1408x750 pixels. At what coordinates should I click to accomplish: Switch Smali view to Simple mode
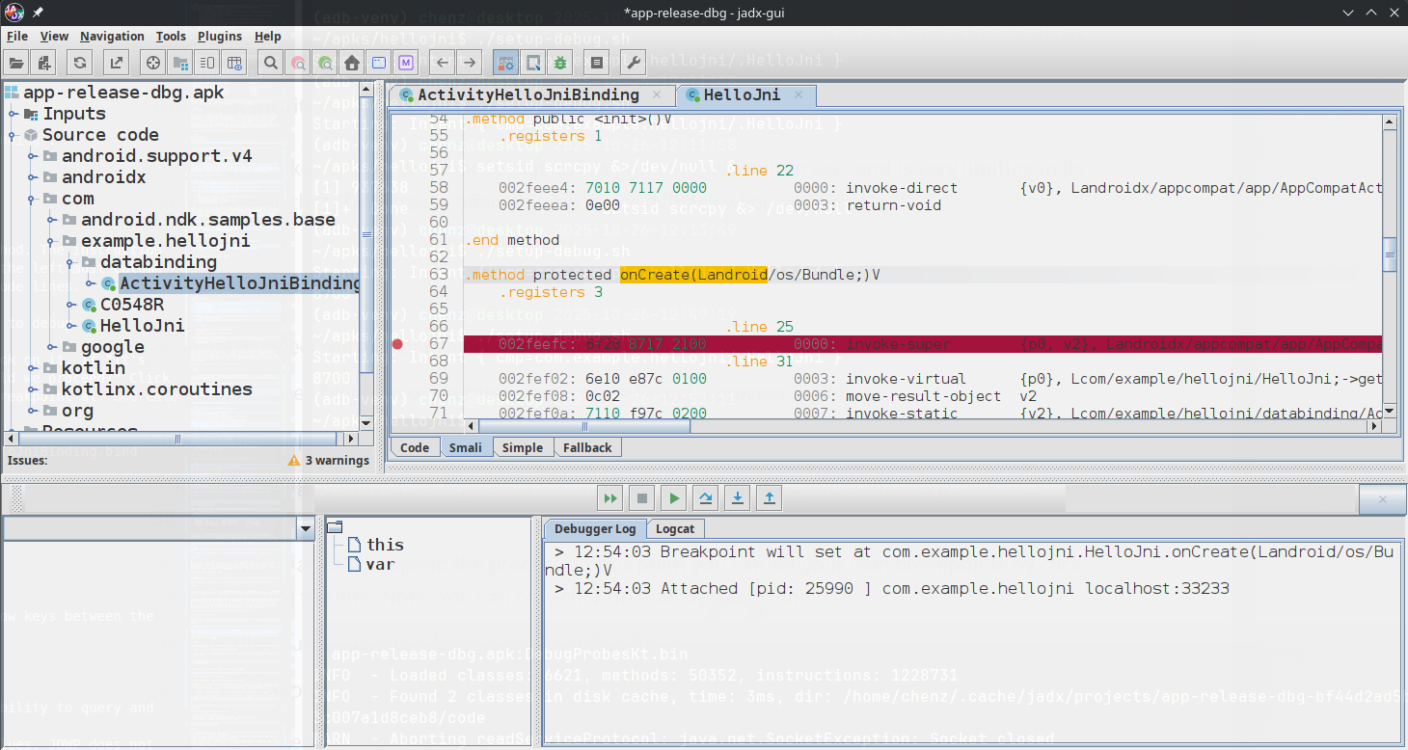(523, 446)
